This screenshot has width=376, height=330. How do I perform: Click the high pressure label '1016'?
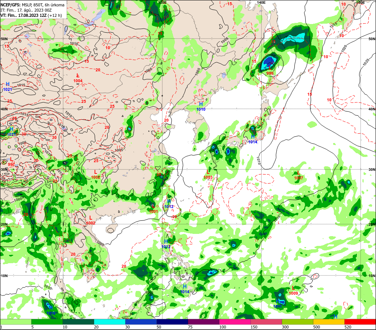coord(51,313)
